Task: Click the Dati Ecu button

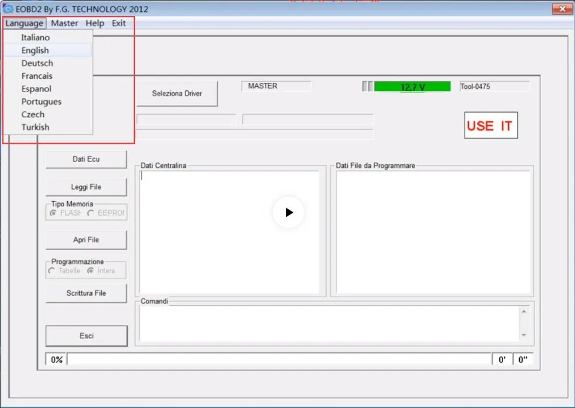Action: click(86, 159)
